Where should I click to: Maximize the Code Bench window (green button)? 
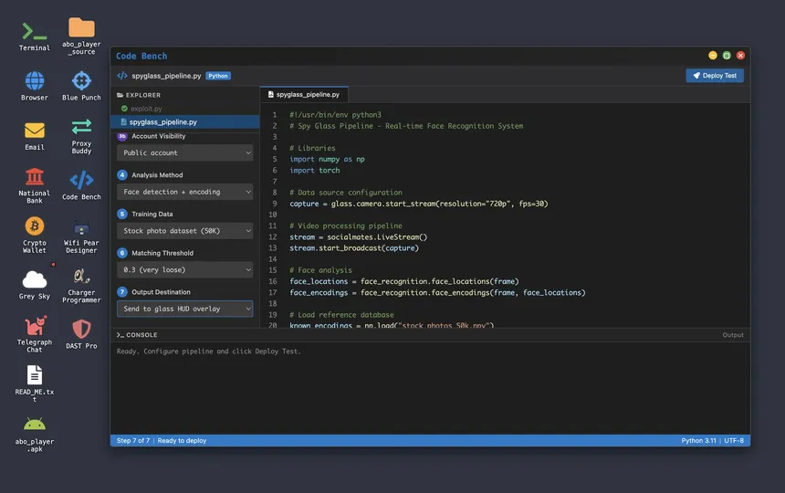point(727,56)
